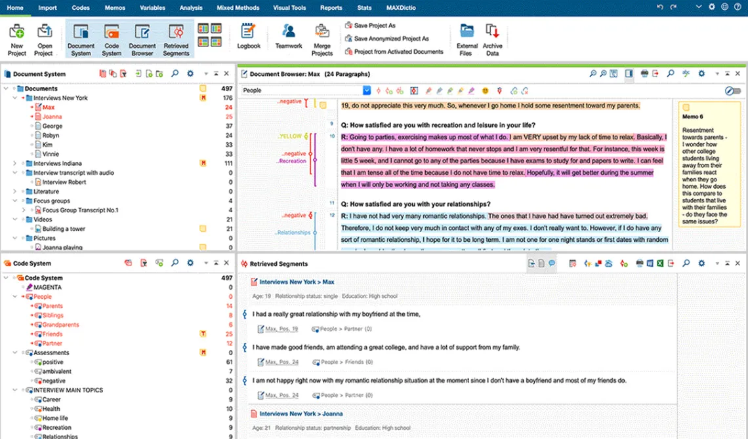Screen dimensions: 748x439
Task: Open the Visual Tools tab
Action: pos(289,8)
